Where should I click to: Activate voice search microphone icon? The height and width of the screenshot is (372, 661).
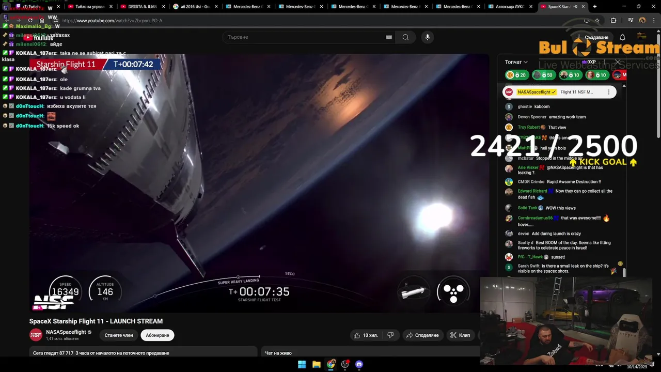click(427, 37)
